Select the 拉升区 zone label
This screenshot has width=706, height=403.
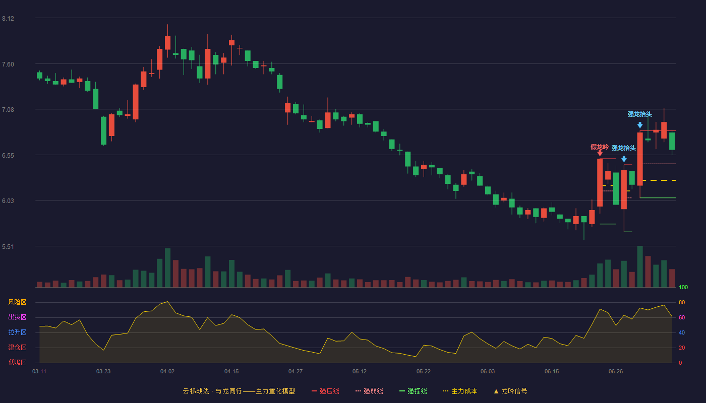coord(17,332)
